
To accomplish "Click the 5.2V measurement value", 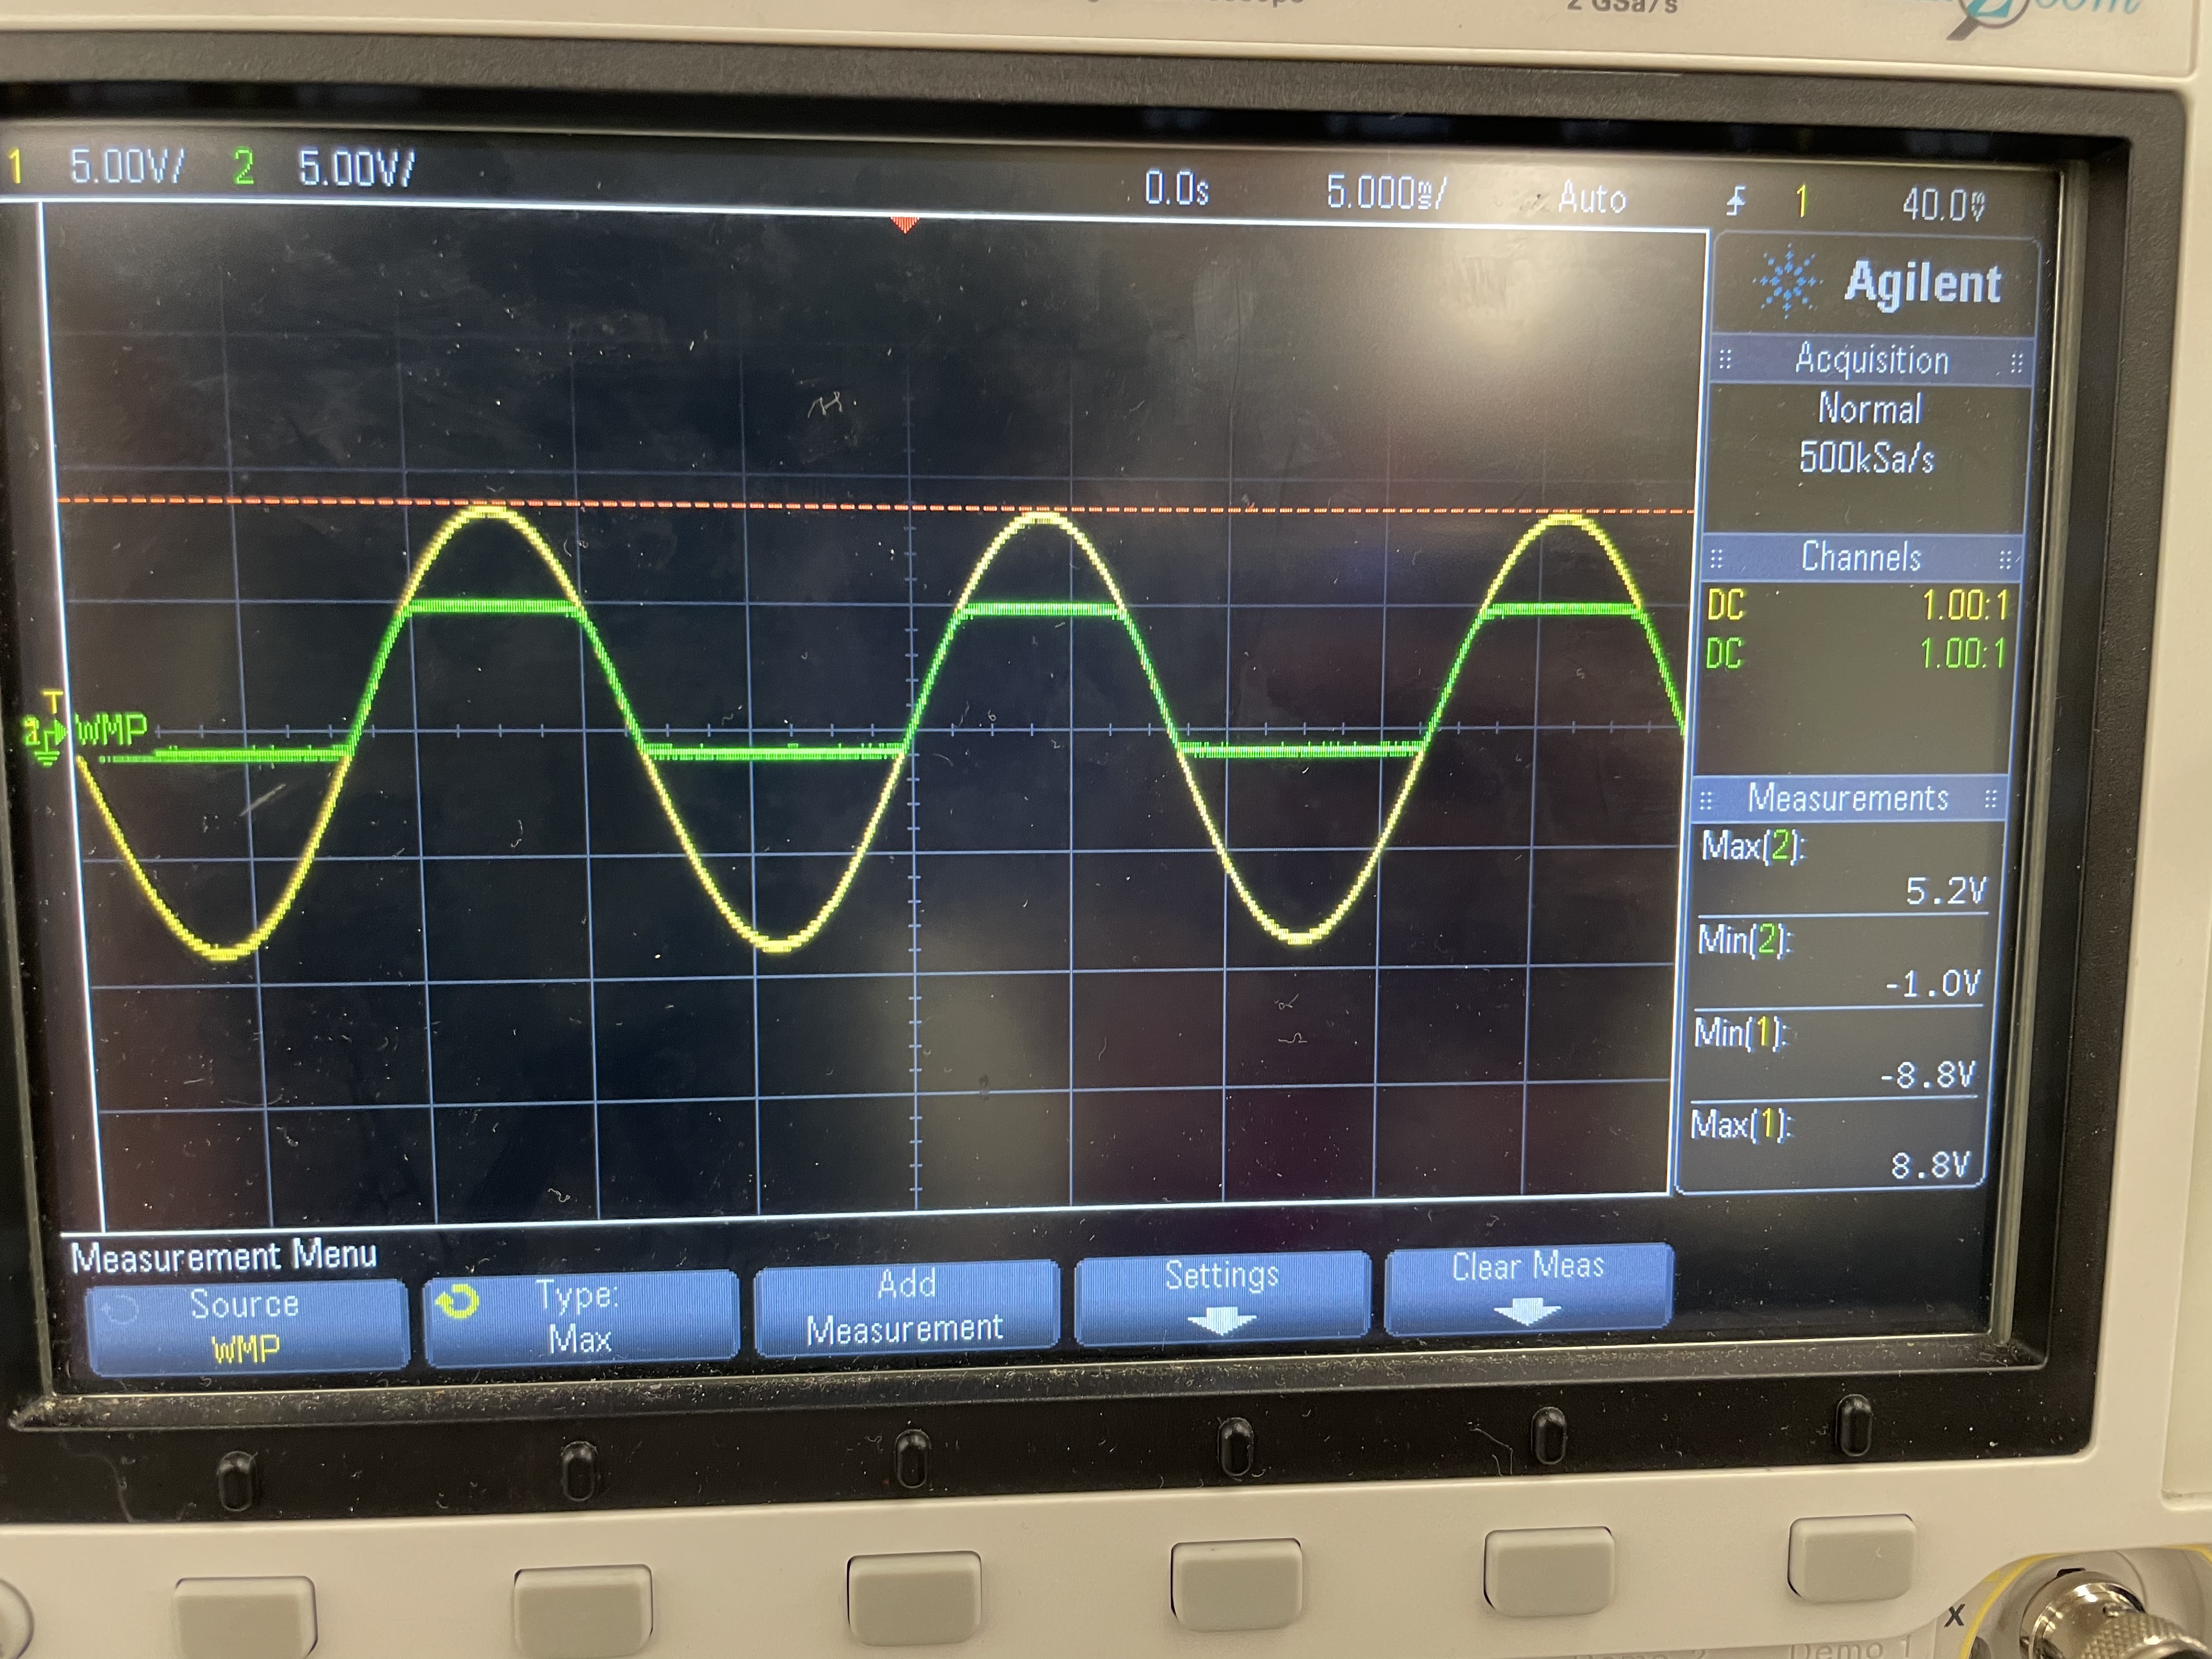I will click(1945, 891).
